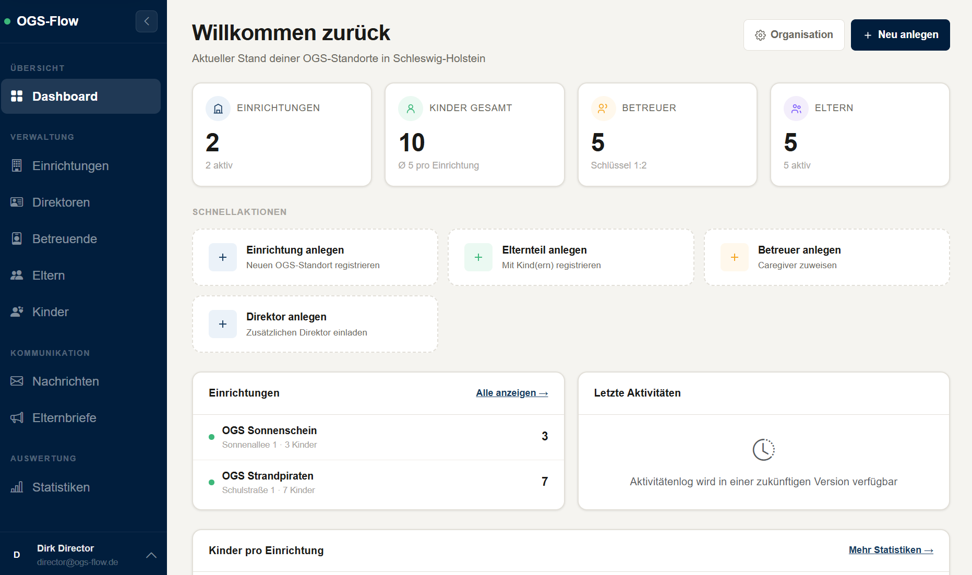Collapse the sidebar with the chevron button
Viewport: 972px width, 575px height.
147,21
